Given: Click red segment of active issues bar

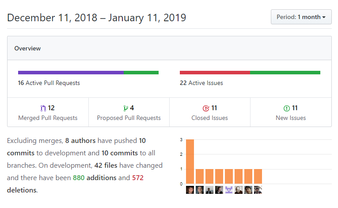Looking at the screenshot, I should 215,73.
